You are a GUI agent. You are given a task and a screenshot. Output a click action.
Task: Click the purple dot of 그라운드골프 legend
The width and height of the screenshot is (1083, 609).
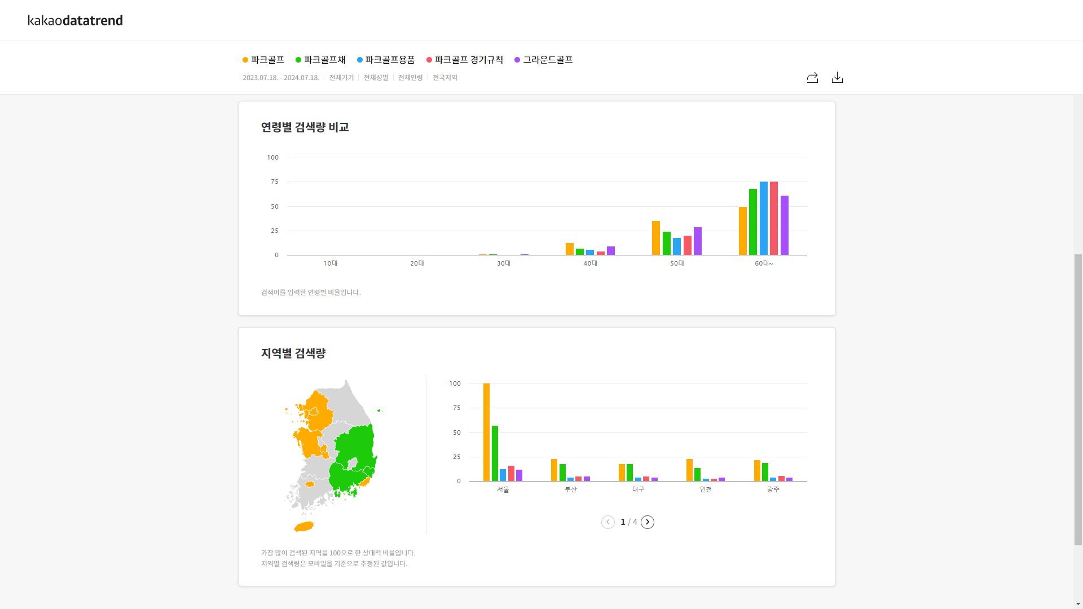tap(517, 60)
